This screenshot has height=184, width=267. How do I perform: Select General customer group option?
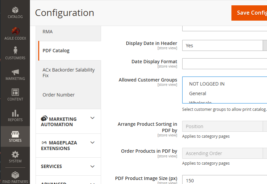pyautogui.click(x=198, y=93)
